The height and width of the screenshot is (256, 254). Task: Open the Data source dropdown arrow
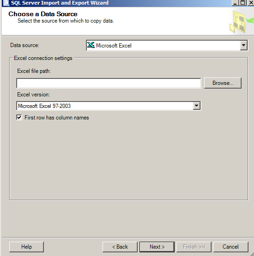(x=243, y=45)
